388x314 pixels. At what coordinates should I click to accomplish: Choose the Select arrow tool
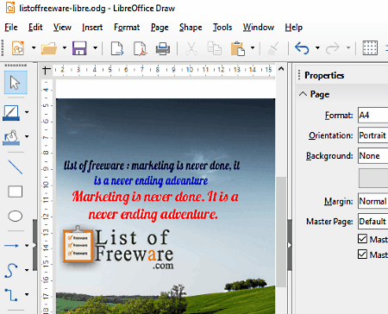click(x=16, y=83)
